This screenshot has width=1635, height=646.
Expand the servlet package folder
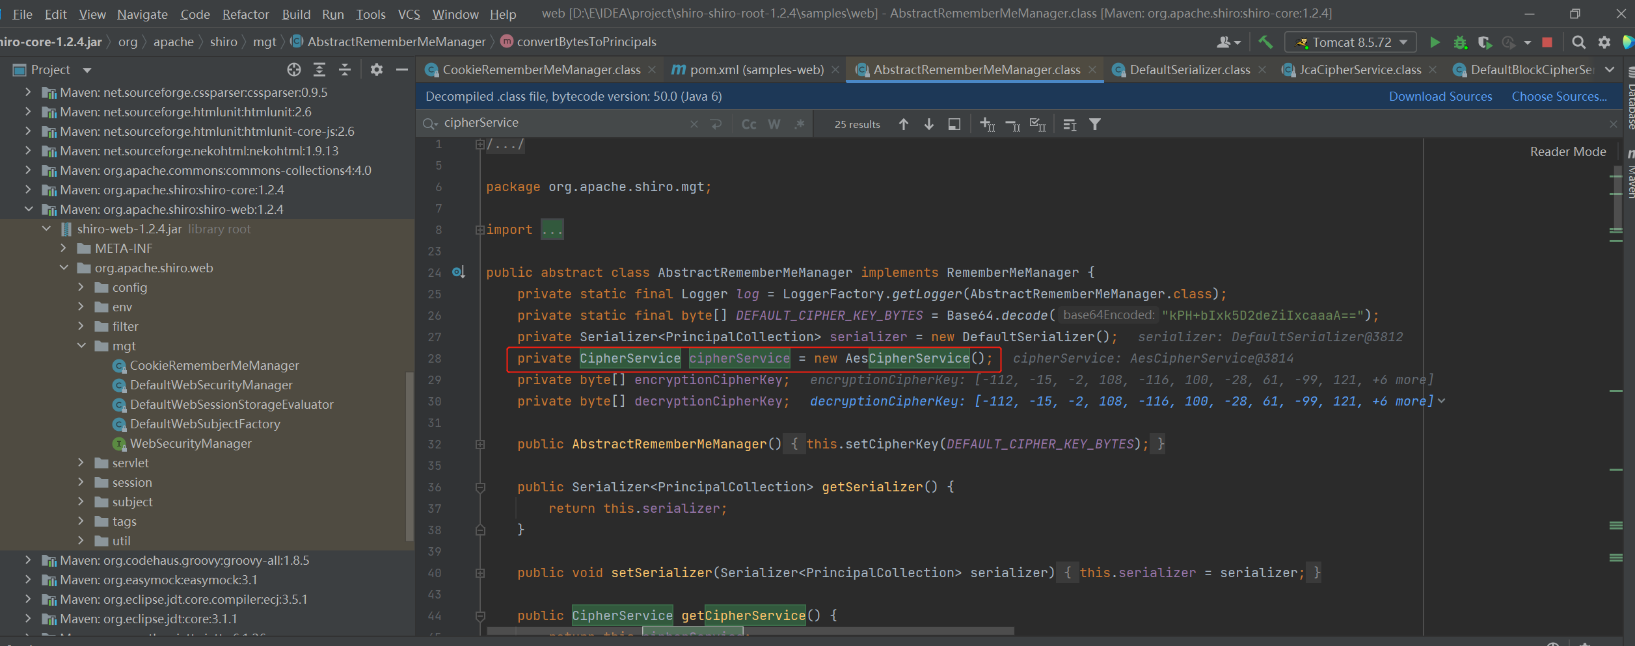click(x=81, y=463)
